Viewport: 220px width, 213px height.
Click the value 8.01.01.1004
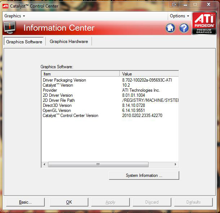pos(133,95)
